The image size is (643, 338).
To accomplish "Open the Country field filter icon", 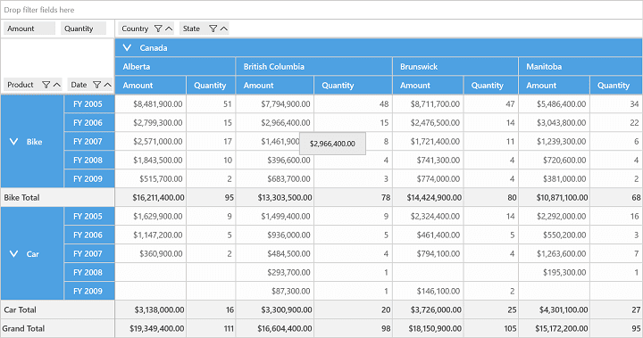I will click(158, 29).
